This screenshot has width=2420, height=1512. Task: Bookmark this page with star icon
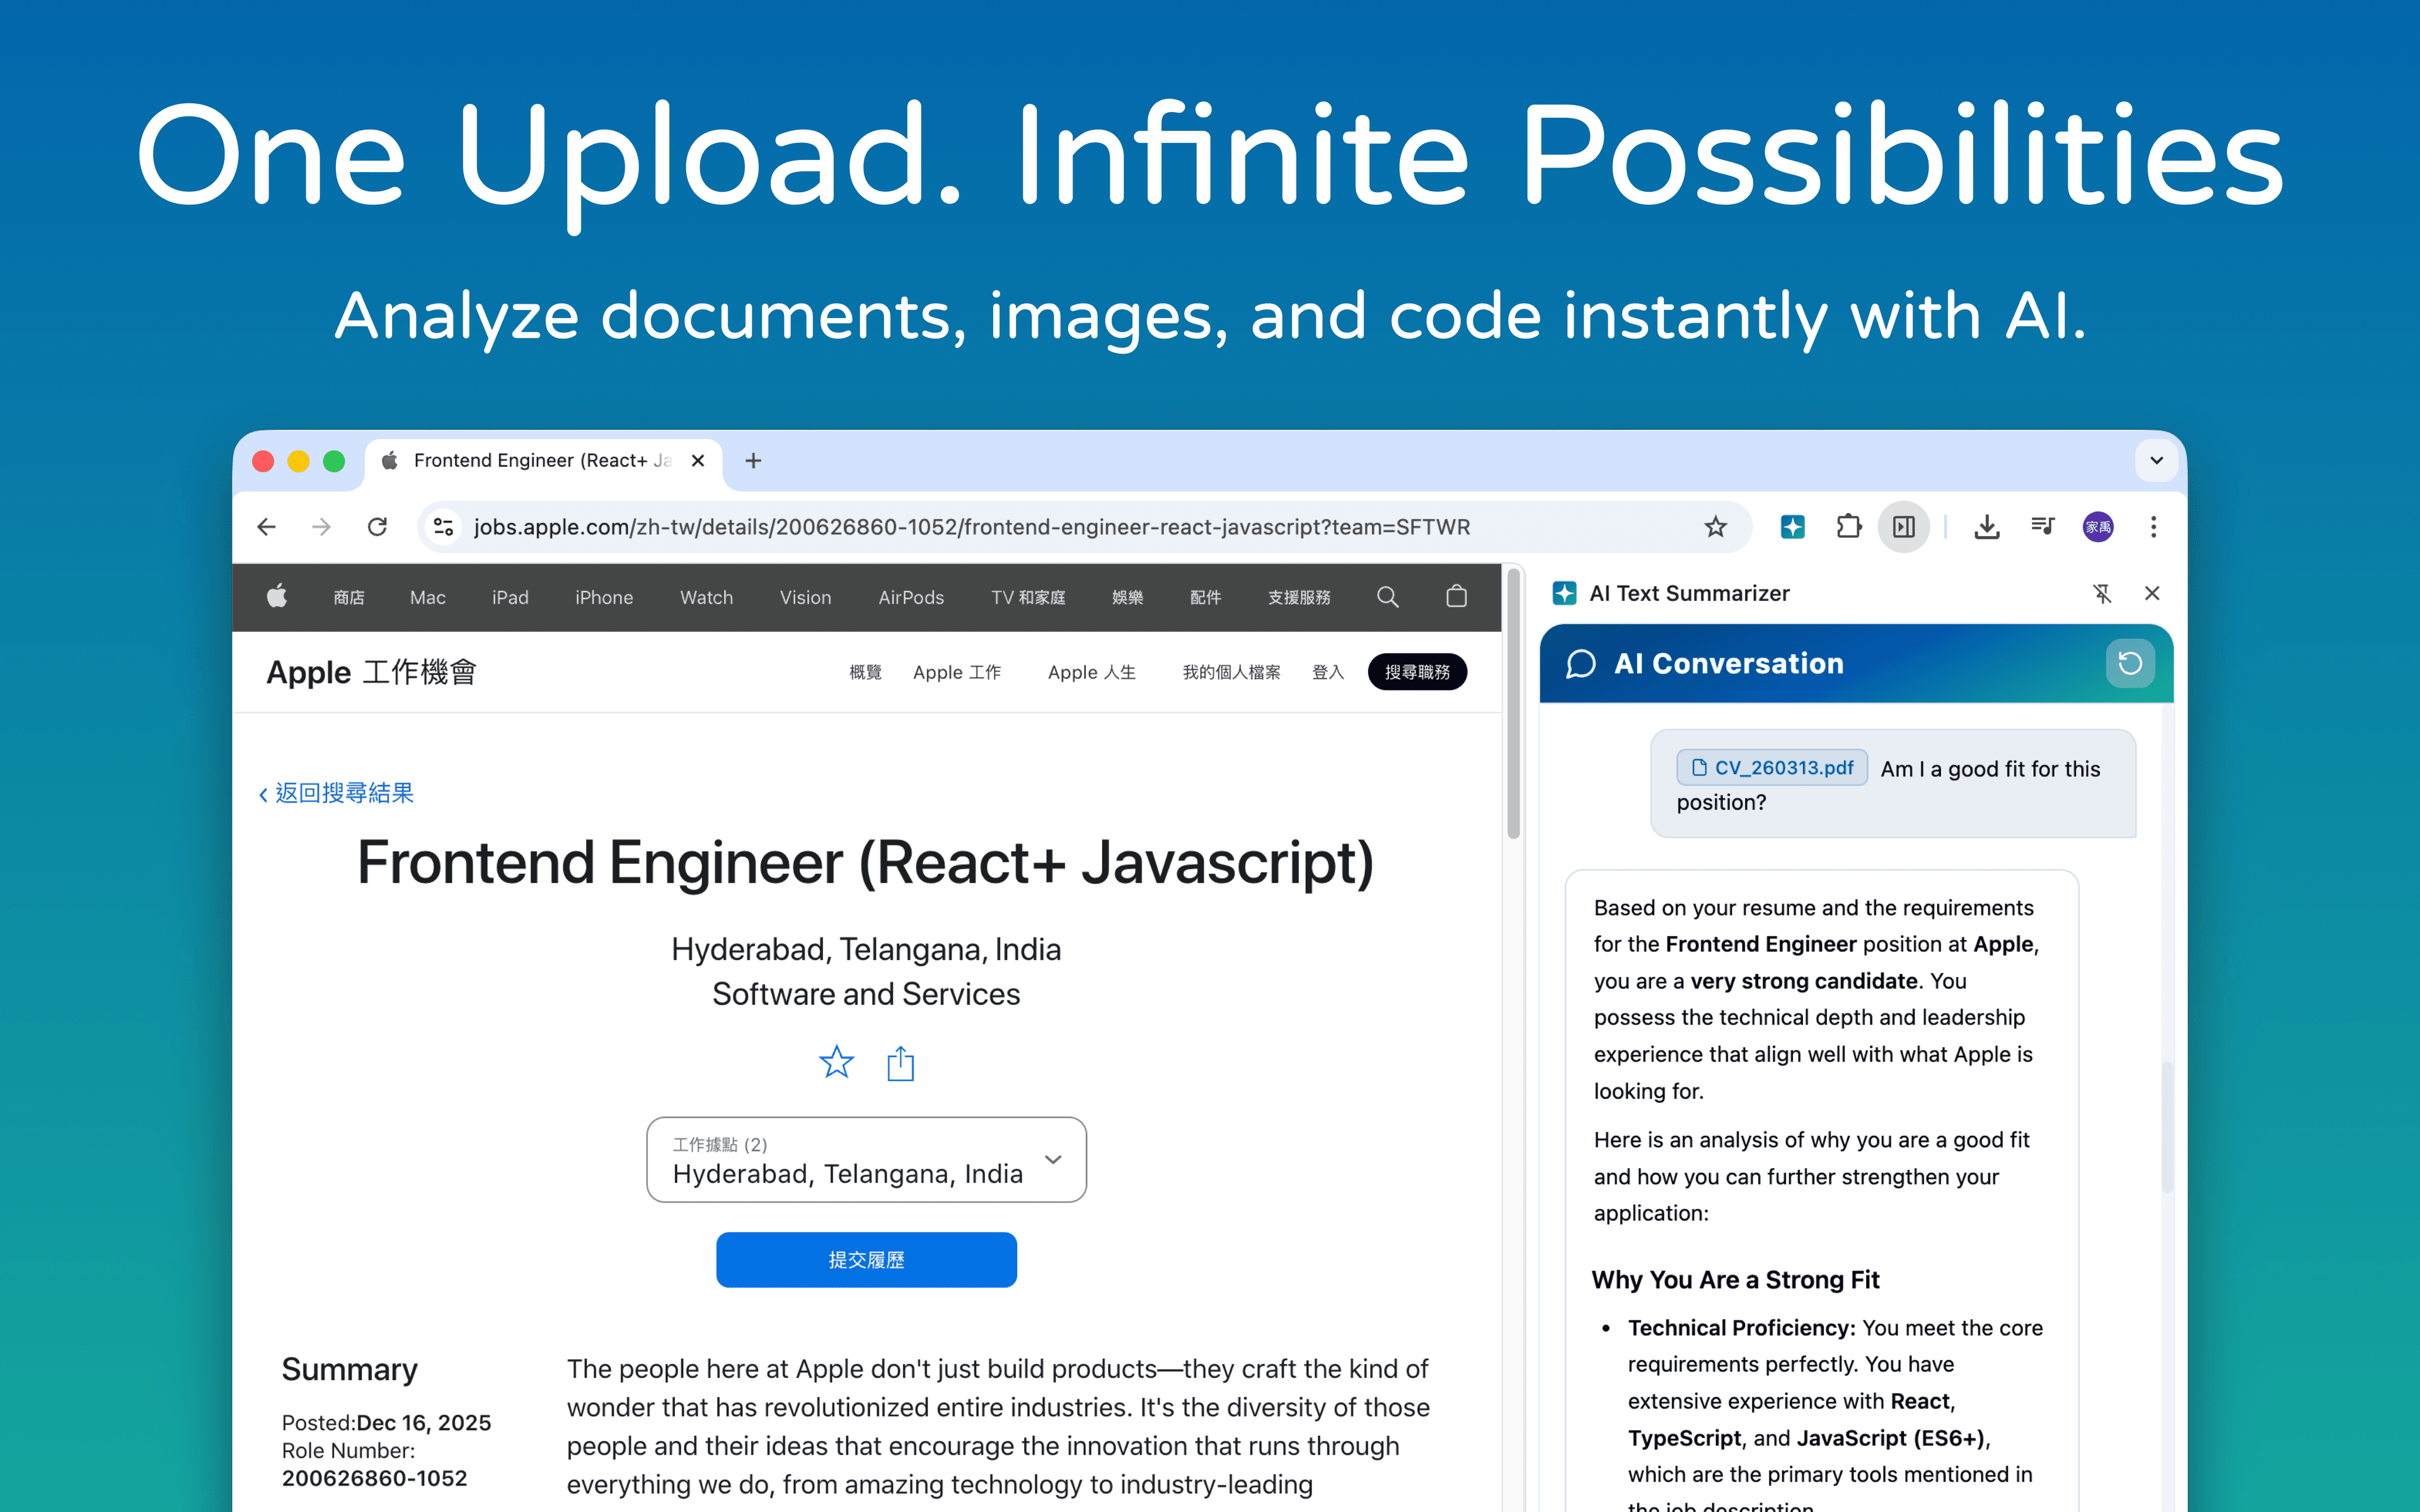pos(1715,527)
